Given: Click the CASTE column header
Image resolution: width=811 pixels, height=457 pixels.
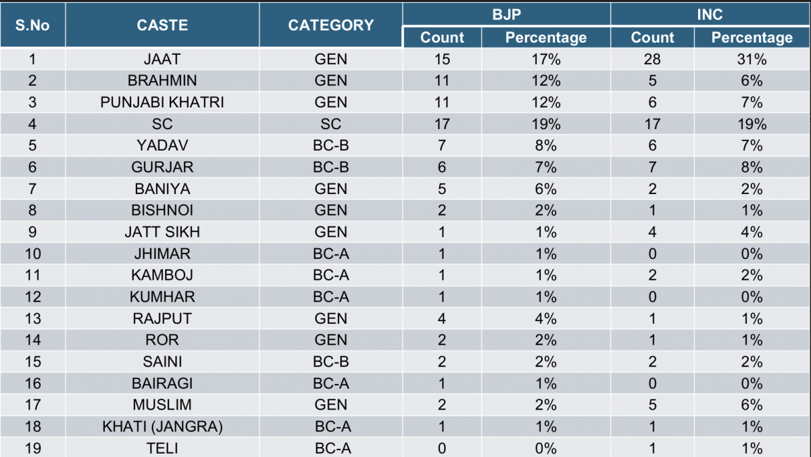Looking at the screenshot, I should coord(162,25).
